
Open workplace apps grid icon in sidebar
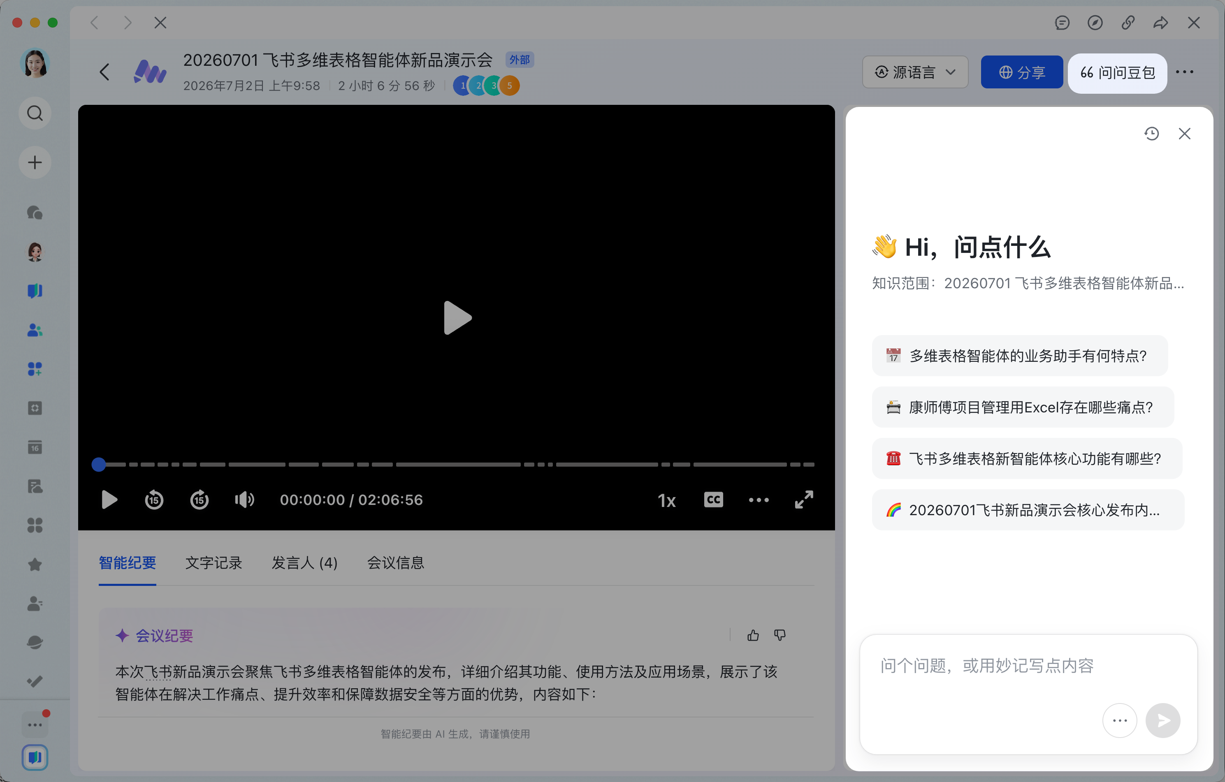[x=35, y=525]
